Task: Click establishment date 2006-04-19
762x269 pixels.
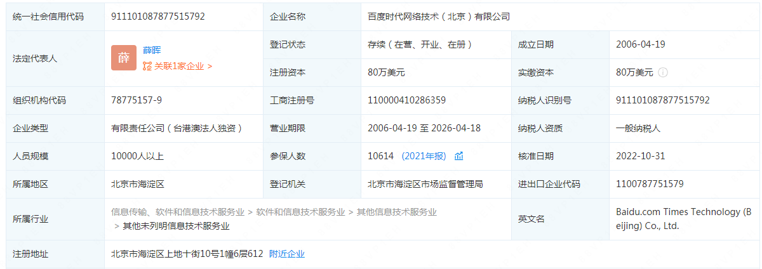Action: (x=641, y=44)
